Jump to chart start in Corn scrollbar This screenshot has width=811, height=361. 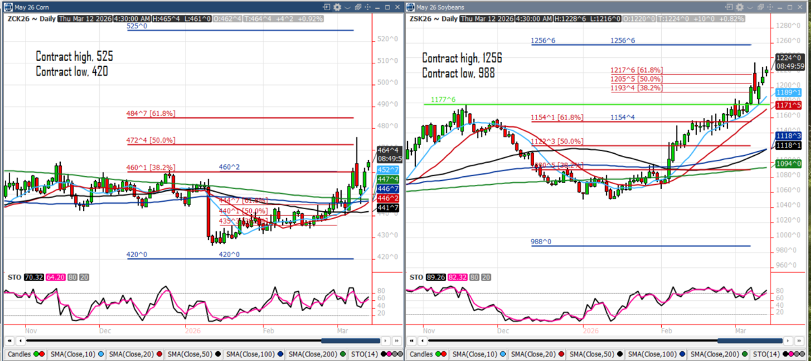point(9,341)
